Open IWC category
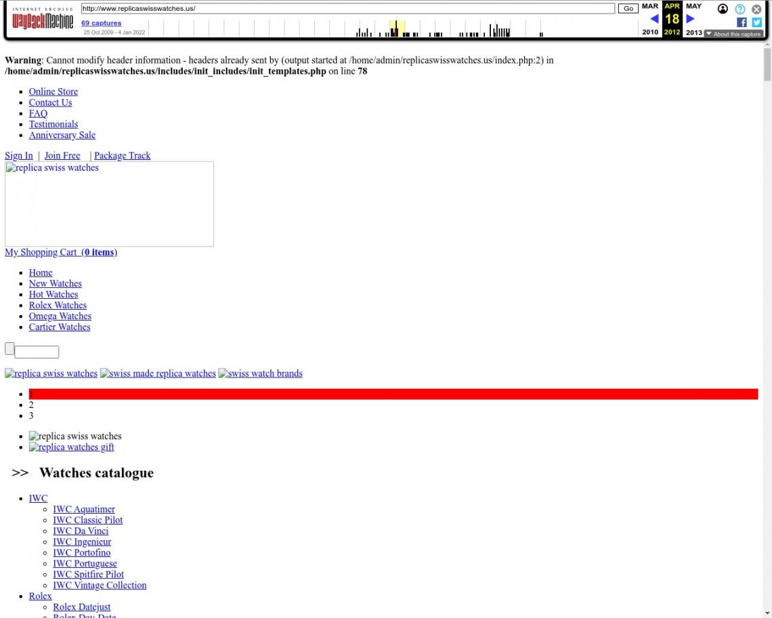The image size is (772, 618). pos(38,499)
